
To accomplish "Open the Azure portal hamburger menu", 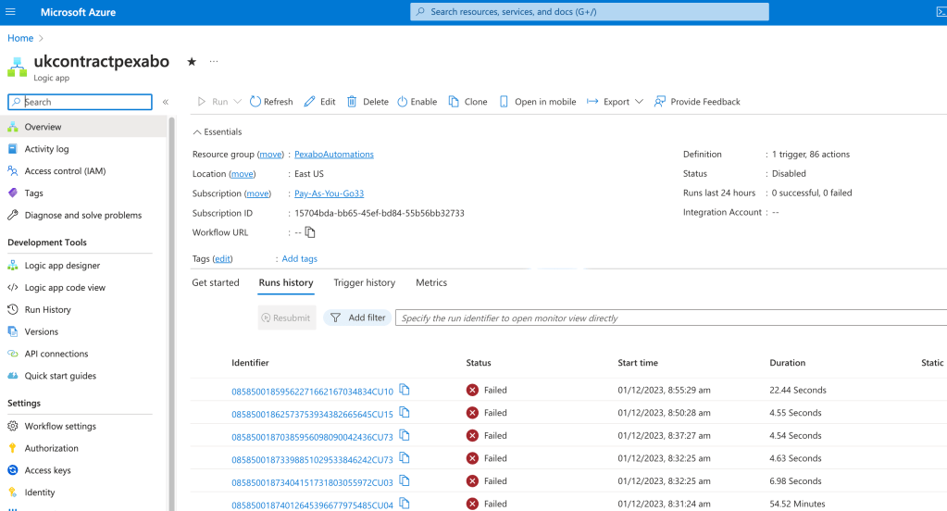I will point(10,12).
